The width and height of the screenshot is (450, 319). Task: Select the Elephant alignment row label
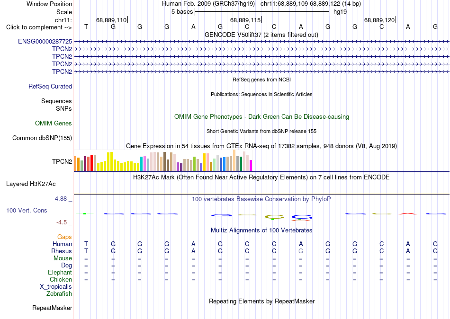click(60, 272)
